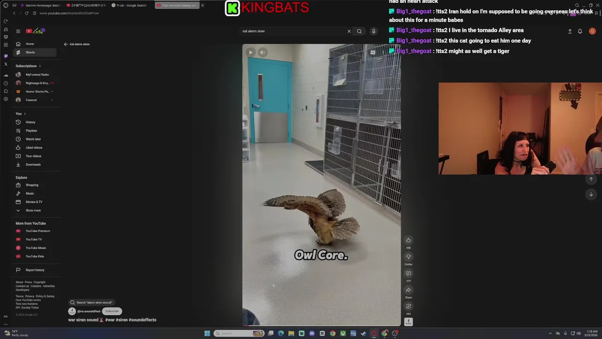
Task: Click the browser back arrow
Action: [x=14, y=13]
